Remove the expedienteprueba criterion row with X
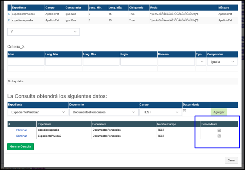The image size is (245, 170). click(9, 20)
